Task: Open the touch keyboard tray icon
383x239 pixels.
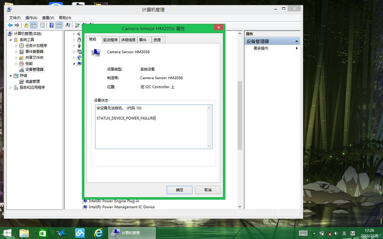Action: click(x=303, y=233)
